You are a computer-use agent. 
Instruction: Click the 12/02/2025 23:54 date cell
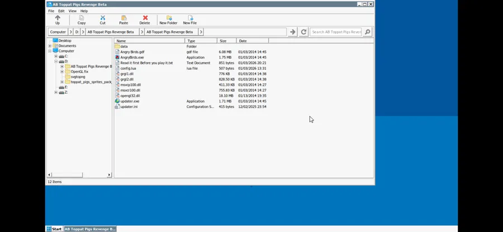[x=252, y=107]
